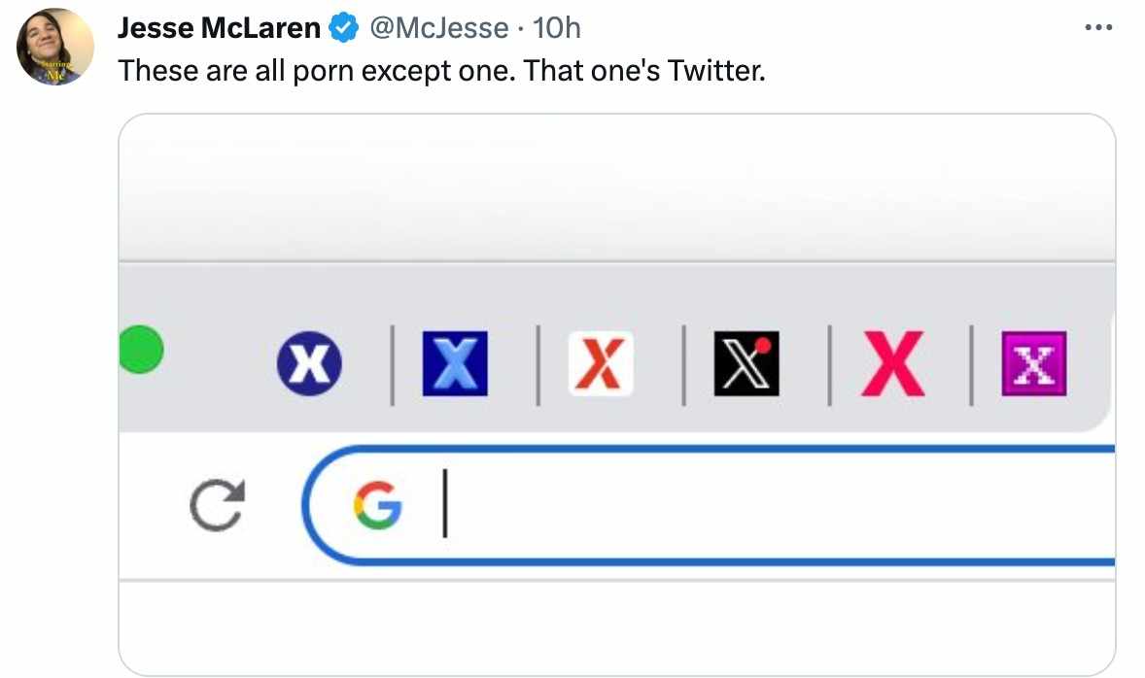This screenshot has height=678, width=1145.
Task: Switch to the bright pink X tab
Action: pos(892,363)
